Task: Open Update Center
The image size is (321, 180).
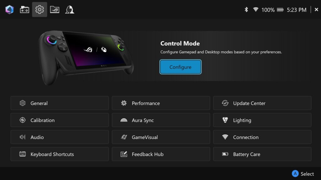Action: click(x=262, y=103)
